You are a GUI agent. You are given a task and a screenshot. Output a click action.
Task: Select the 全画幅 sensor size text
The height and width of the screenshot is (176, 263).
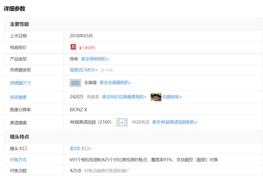click(90, 83)
